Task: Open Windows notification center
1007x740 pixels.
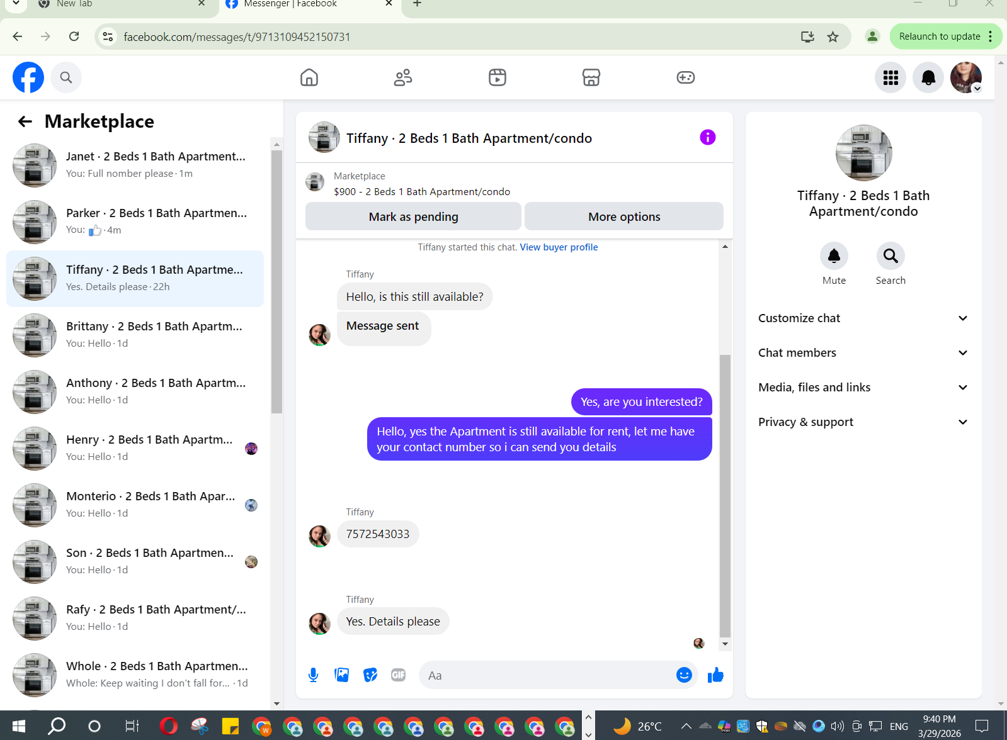Action: click(x=982, y=726)
